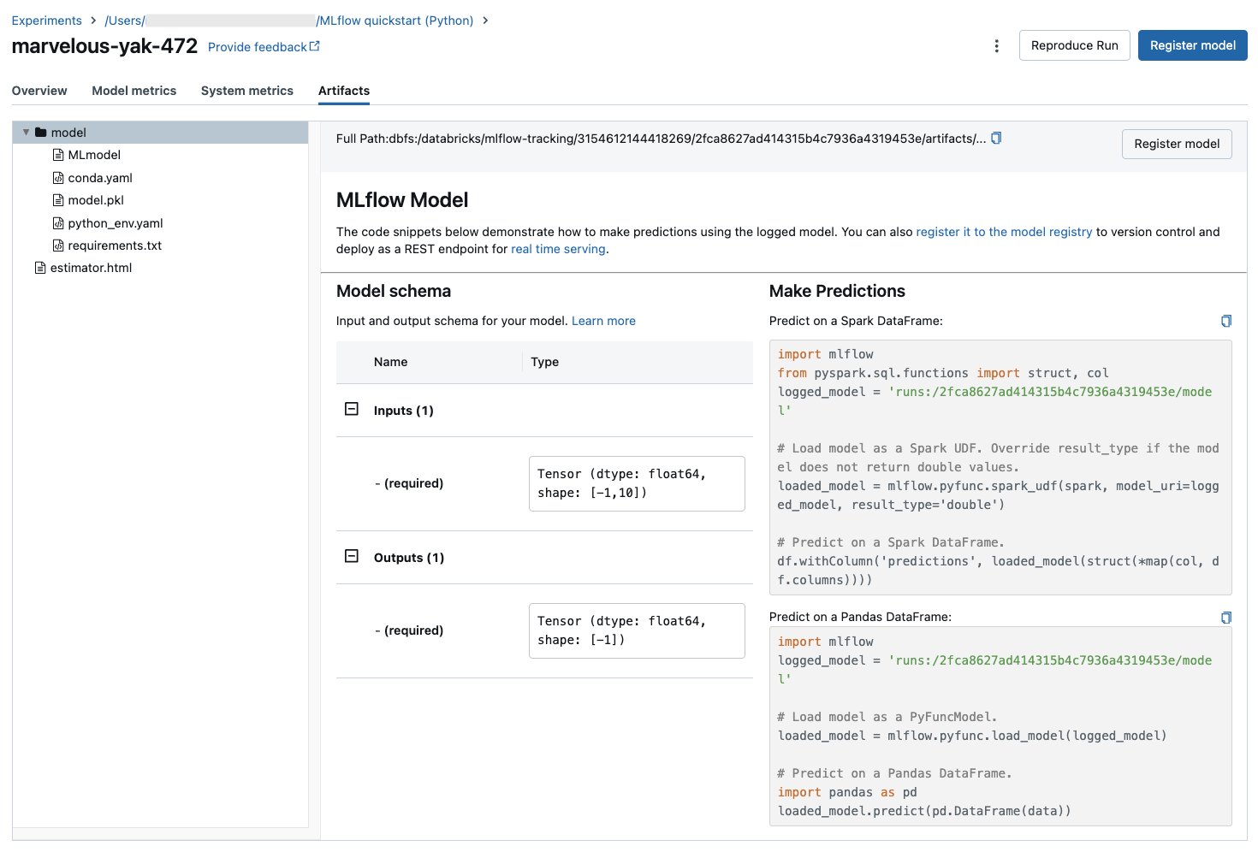The image size is (1258, 852).
Task: Click the Reproduce Run button
Action: point(1075,45)
